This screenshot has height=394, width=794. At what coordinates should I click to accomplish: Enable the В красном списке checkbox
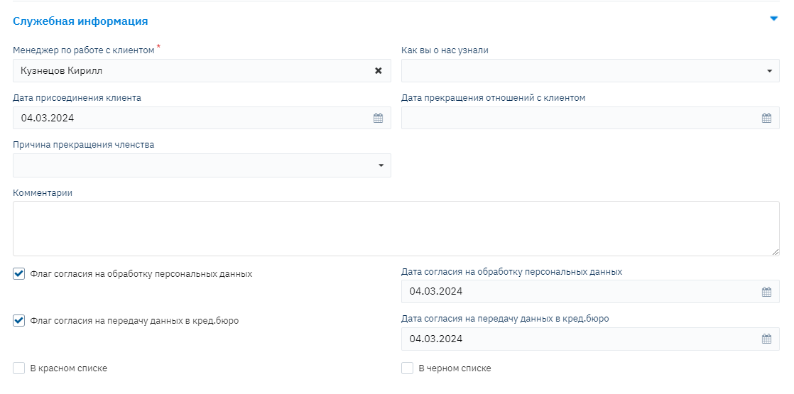19,368
